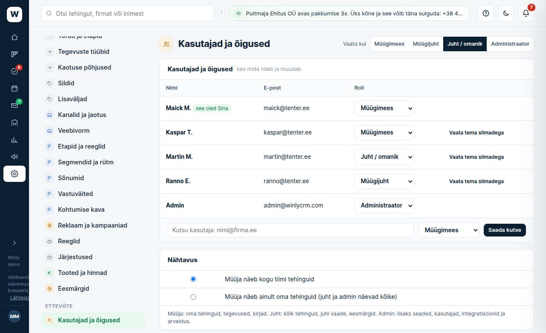Screen dimensions: 546x333
Task: Select "Müüja näeb ainult oma tehinguid" radio
Action: [193, 297]
